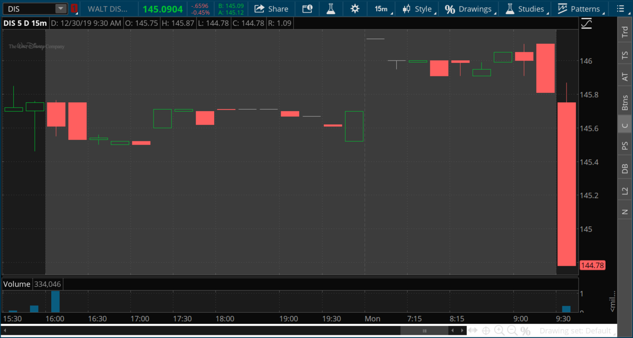Click the horizontal expand arrows icon
The image size is (633, 338).
473,331
